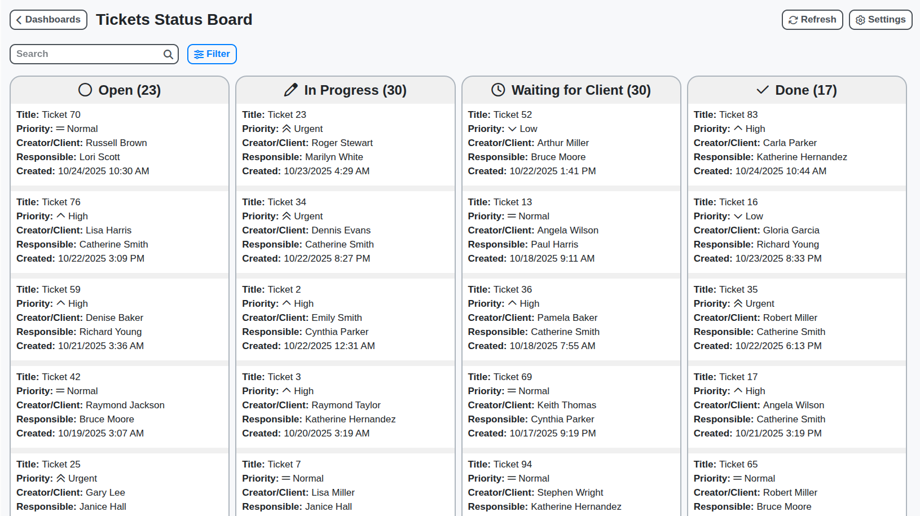This screenshot has width=920, height=516.
Task: Click the magnifying glass icon in the search bar
Action: (x=168, y=54)
